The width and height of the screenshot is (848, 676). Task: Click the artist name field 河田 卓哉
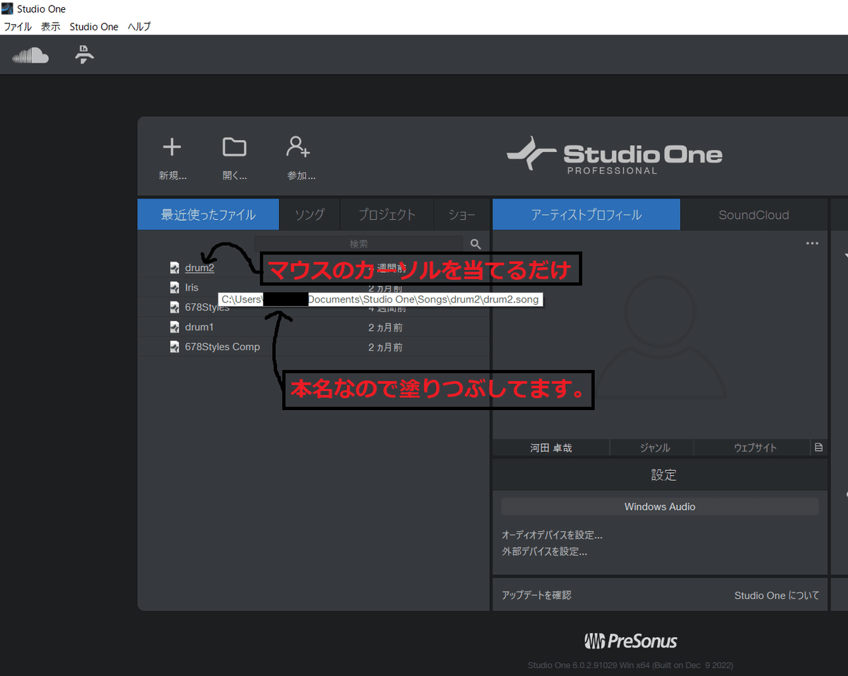click(551, 448)
